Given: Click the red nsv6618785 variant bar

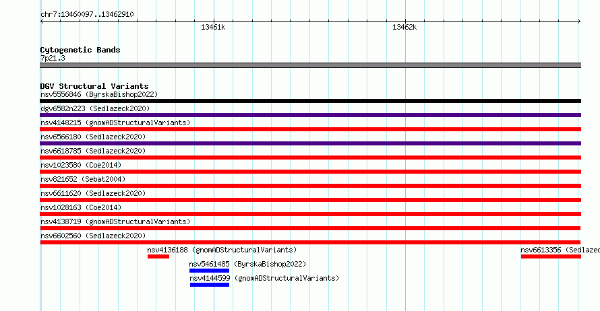Looking at the screenshot, I should pyautogui.click(x=310, y=158).
